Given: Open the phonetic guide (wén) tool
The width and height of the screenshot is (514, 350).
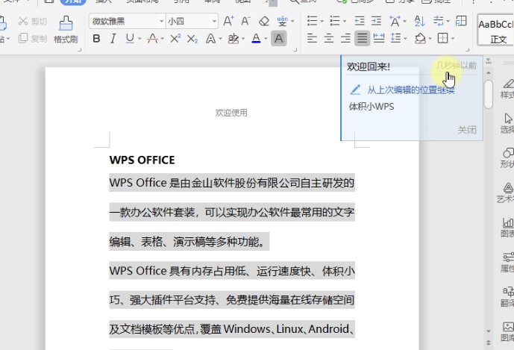Looking at the screenshot, I should pyautogui.click(x=282, y=22).
